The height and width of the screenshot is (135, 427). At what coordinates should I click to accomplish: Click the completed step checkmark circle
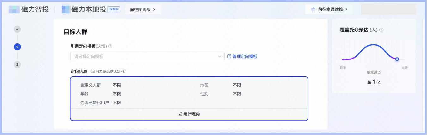pos(17,29)
